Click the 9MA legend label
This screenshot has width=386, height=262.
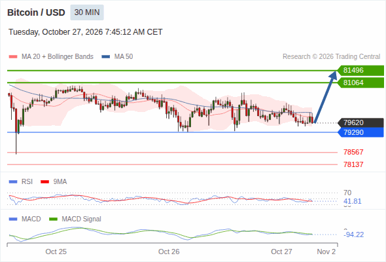point(60,182)
